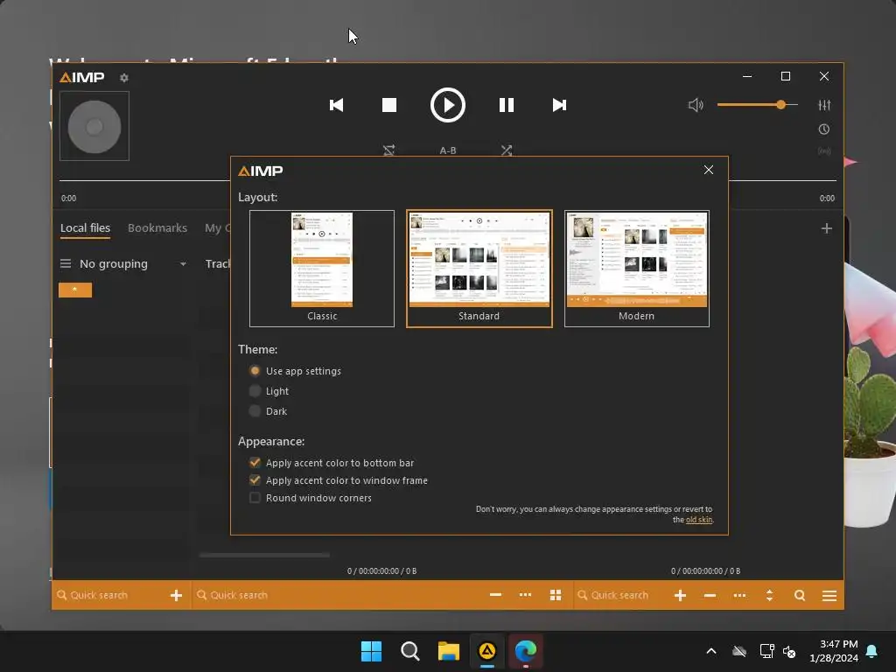The width and height of the screenshot is (896, 672).
Task: Click AIMP icon in taskbar
Action: (x=486, y=651)
